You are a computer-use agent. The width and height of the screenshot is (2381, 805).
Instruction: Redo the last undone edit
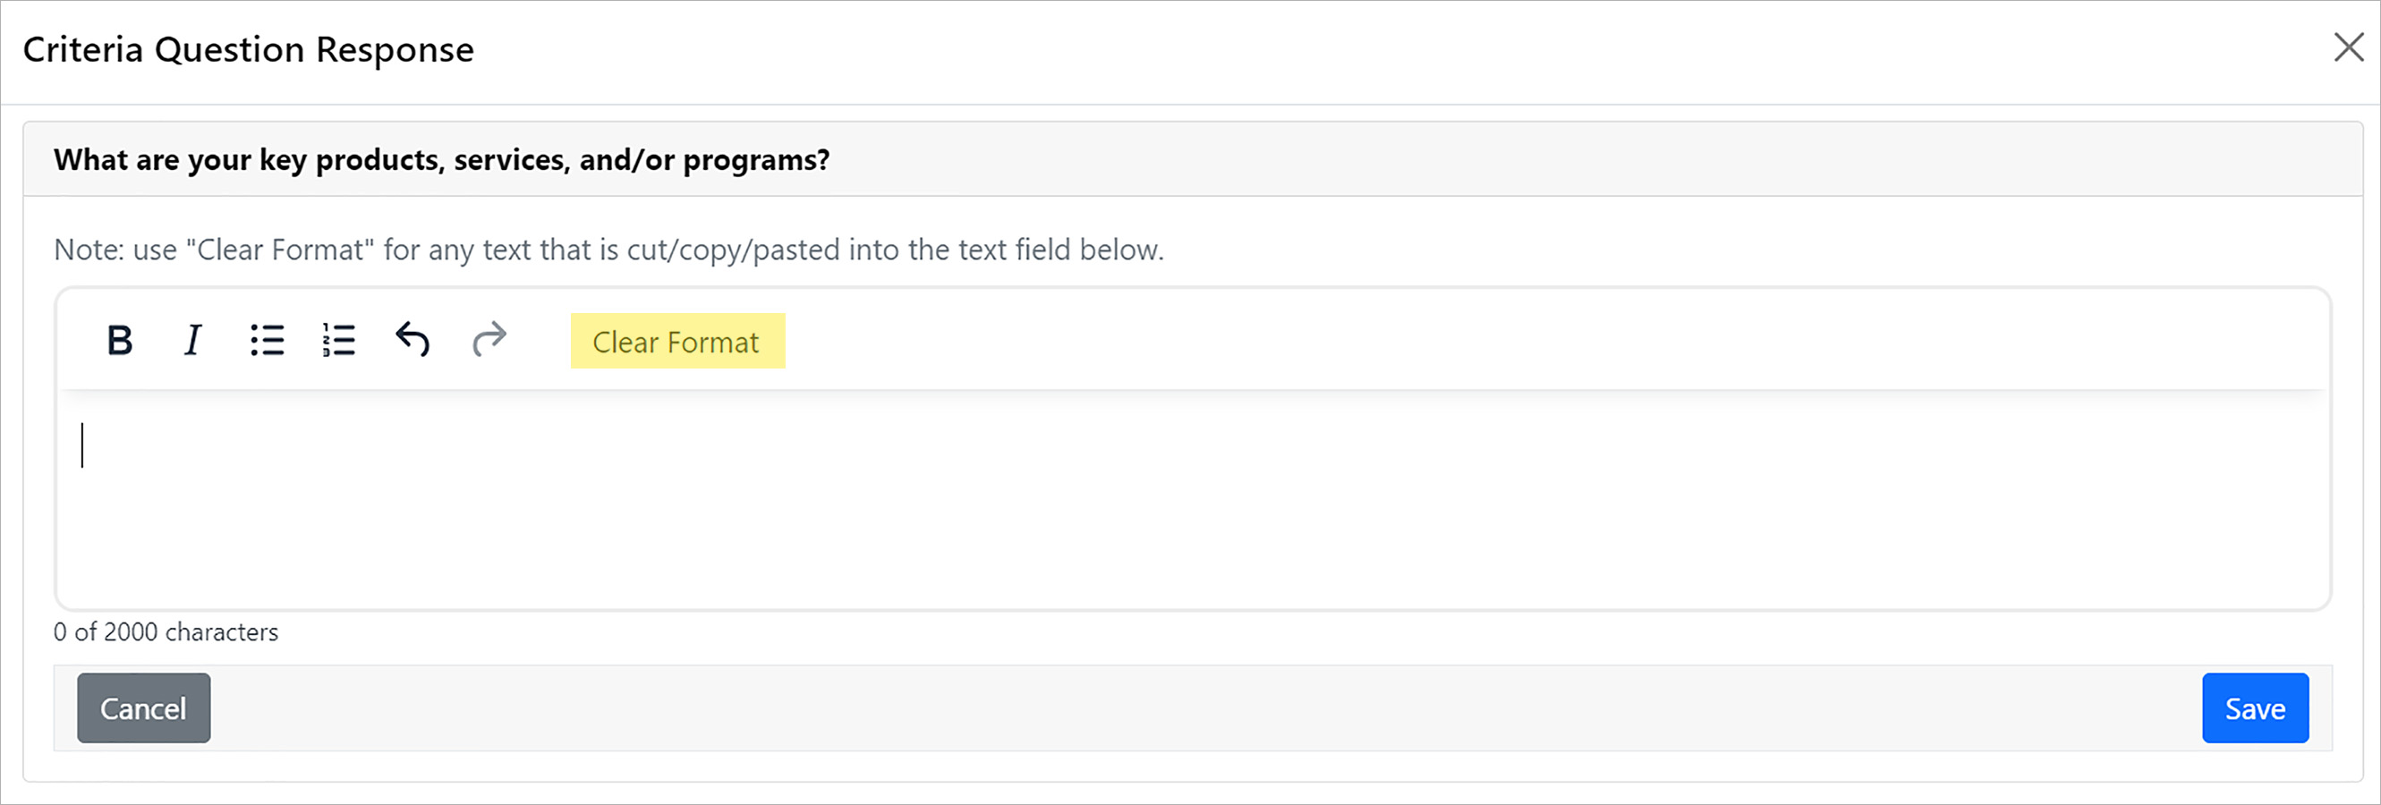[x=489, y=339]
